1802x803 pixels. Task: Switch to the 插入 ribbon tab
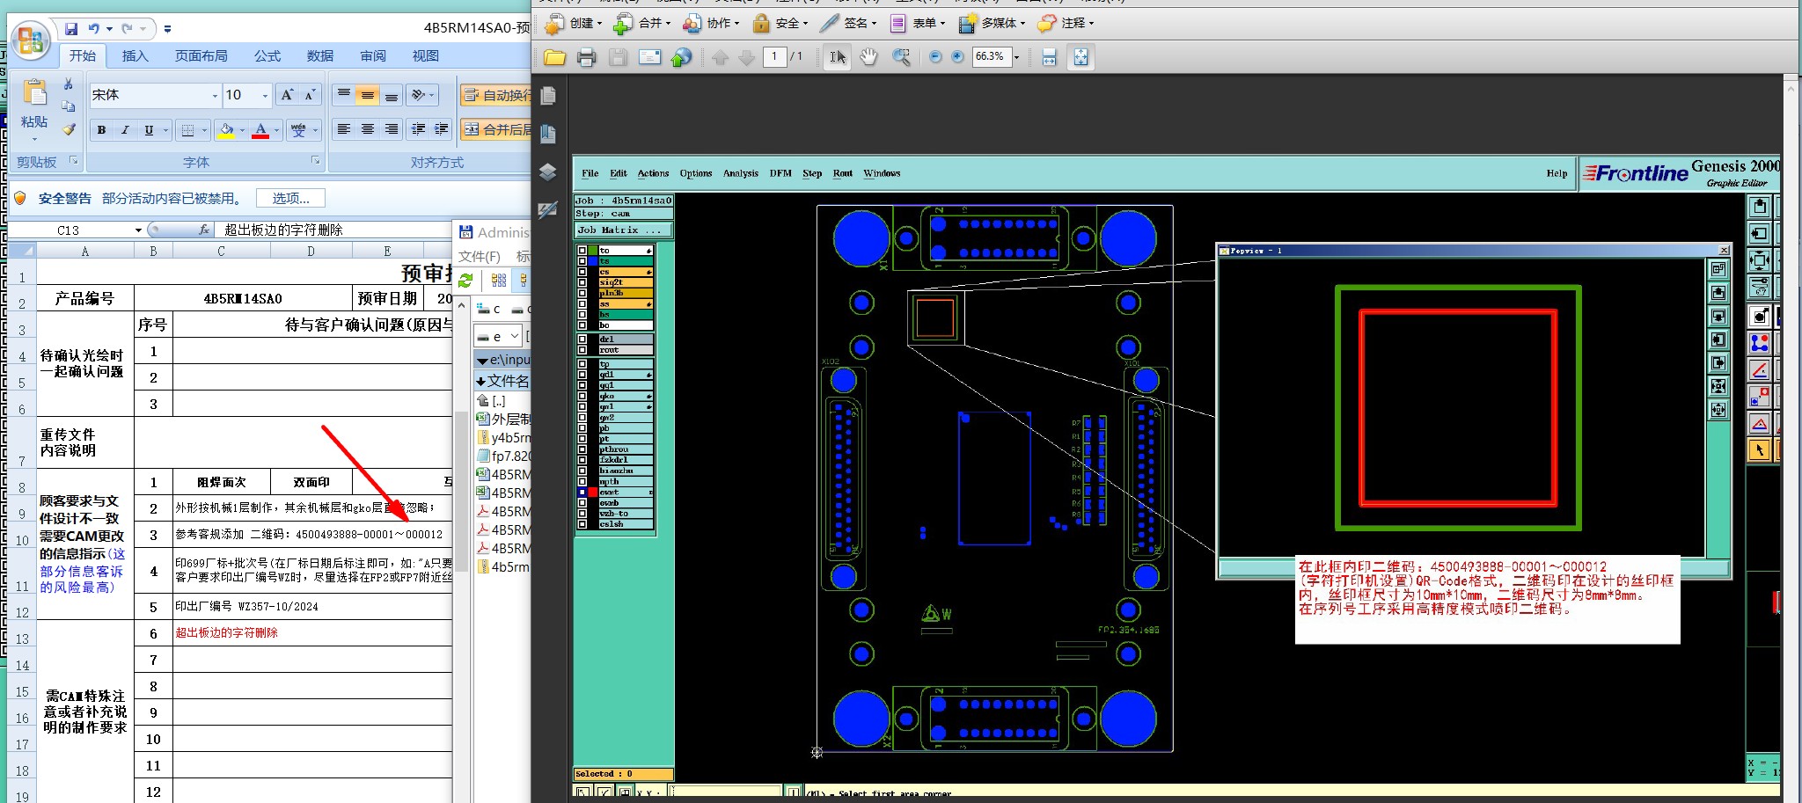click(135, 55)
